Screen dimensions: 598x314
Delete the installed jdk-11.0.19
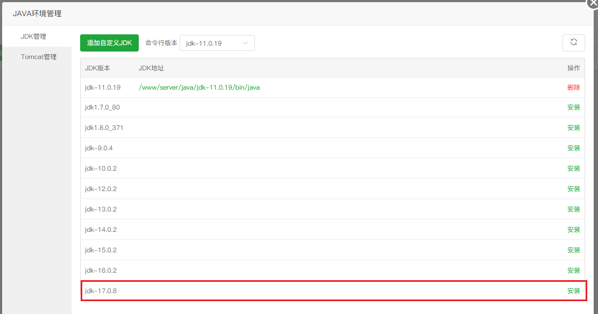pyautogui.click(x=573, y=87)
